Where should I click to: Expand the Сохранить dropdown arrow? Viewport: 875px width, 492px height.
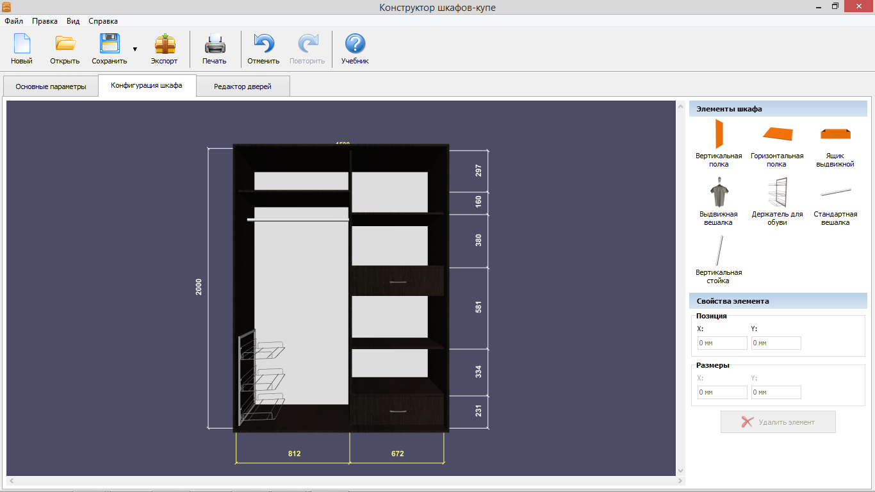[135, 49]
